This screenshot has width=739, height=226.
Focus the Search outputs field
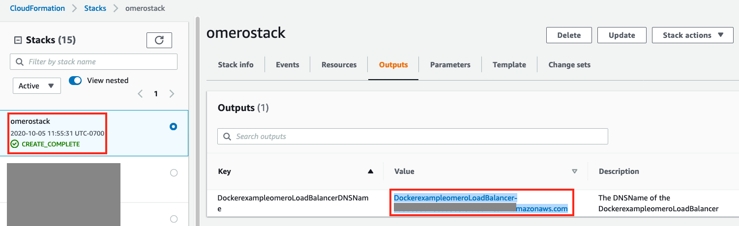413,136
